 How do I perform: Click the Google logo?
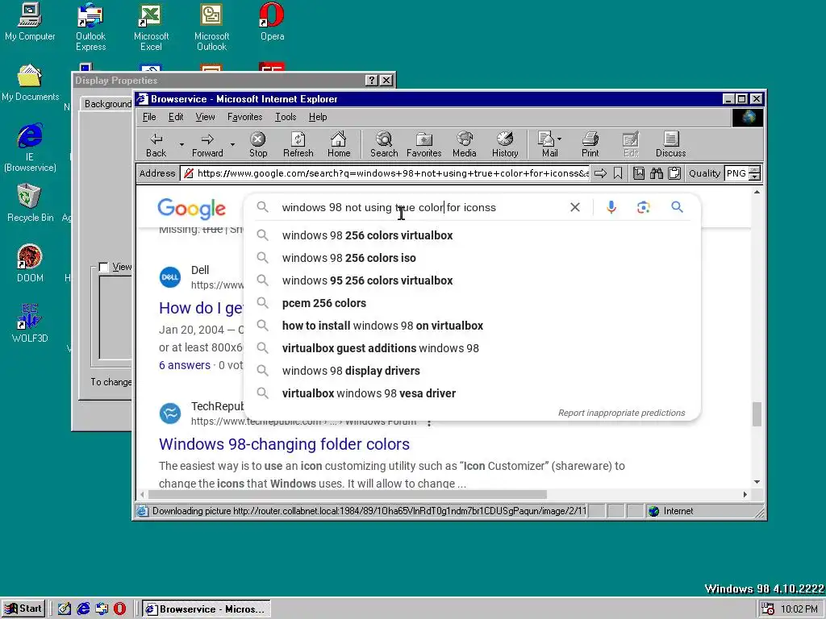[191, 209]
